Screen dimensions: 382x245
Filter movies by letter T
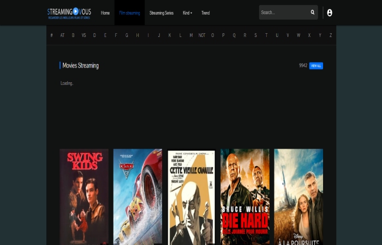(x=266, y=35)
